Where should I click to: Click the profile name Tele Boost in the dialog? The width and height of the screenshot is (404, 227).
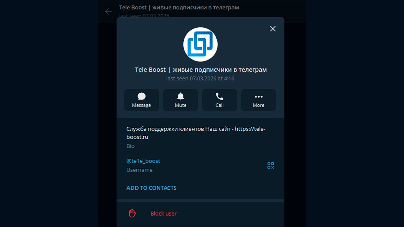(201, 70)
